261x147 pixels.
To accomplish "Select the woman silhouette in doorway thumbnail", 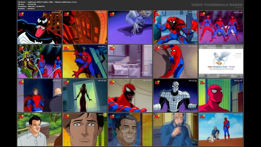I will [x=85, y=95].
